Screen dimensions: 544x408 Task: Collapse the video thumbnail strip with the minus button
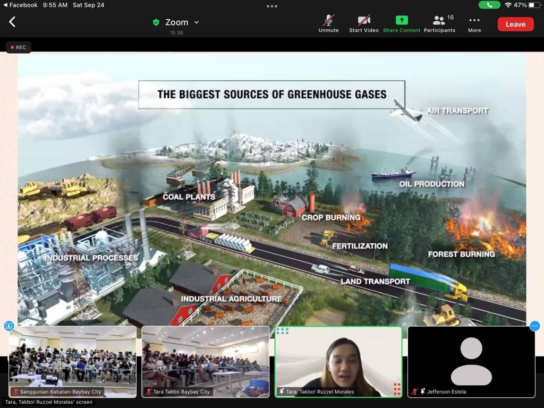click(534, 326)
